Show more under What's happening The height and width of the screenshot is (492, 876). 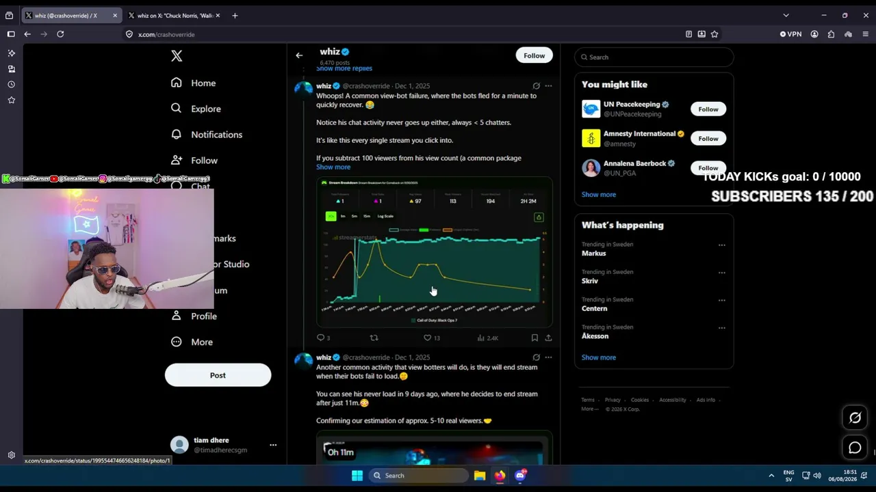599,357
